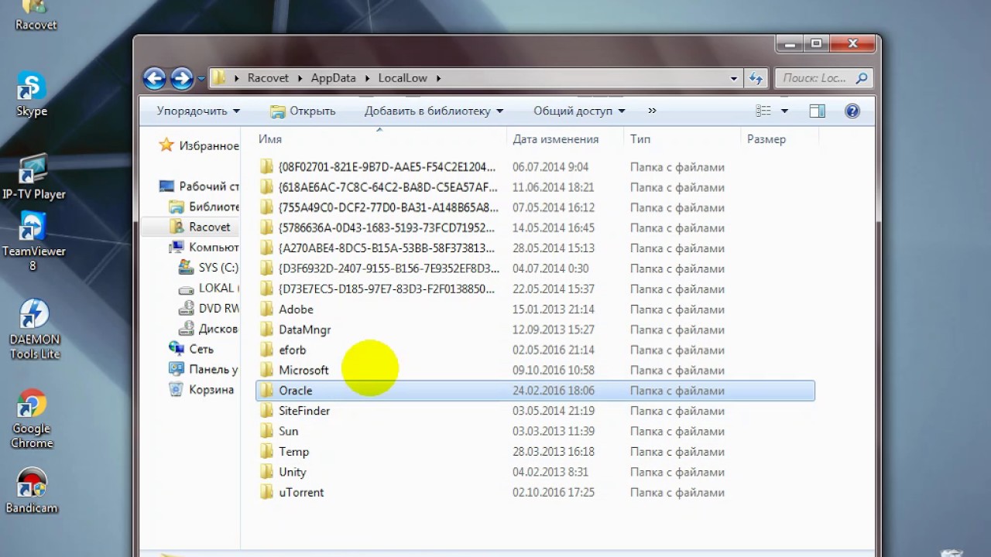Expand the Упорядочить dropdown menu
991x557 pixels.
click(198, 111)
